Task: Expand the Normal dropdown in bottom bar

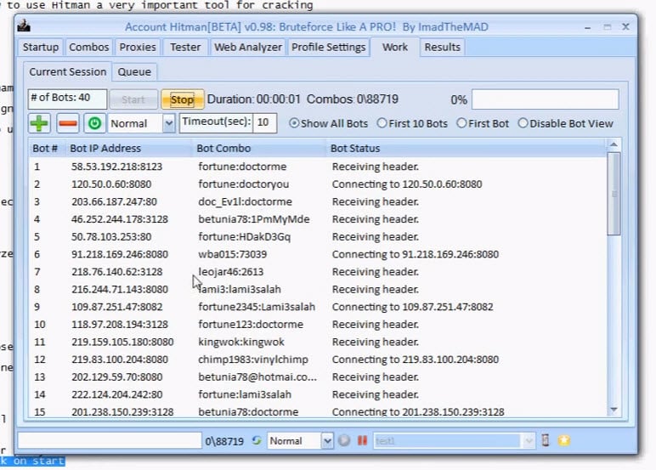Action: coord(327,441)
